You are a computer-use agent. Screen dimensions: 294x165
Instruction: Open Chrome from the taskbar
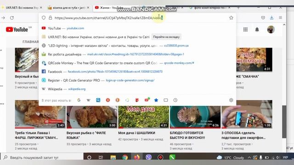pyautogui.click(x=125, y=157)
